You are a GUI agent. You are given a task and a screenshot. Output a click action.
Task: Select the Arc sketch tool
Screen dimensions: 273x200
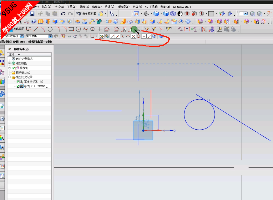click(43, 29)
